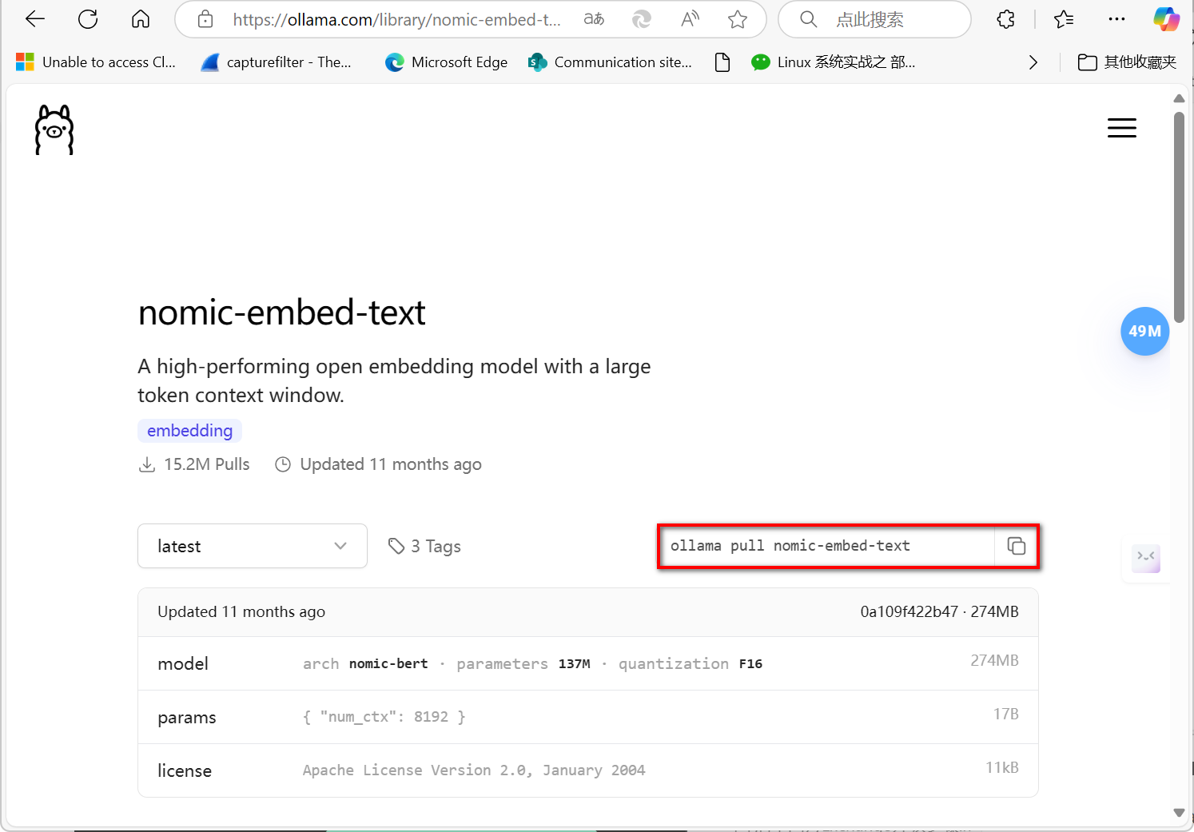Viewport: 1194px width, 832px height.
Task: Show more bookmarks with the chevron
Action: pyautogui.click(x=1033, y=62)
